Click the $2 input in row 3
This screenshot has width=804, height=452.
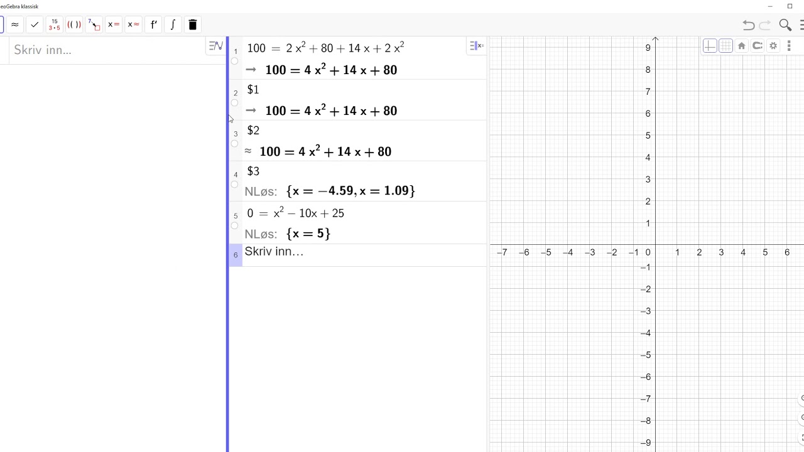tap(253, 131)
